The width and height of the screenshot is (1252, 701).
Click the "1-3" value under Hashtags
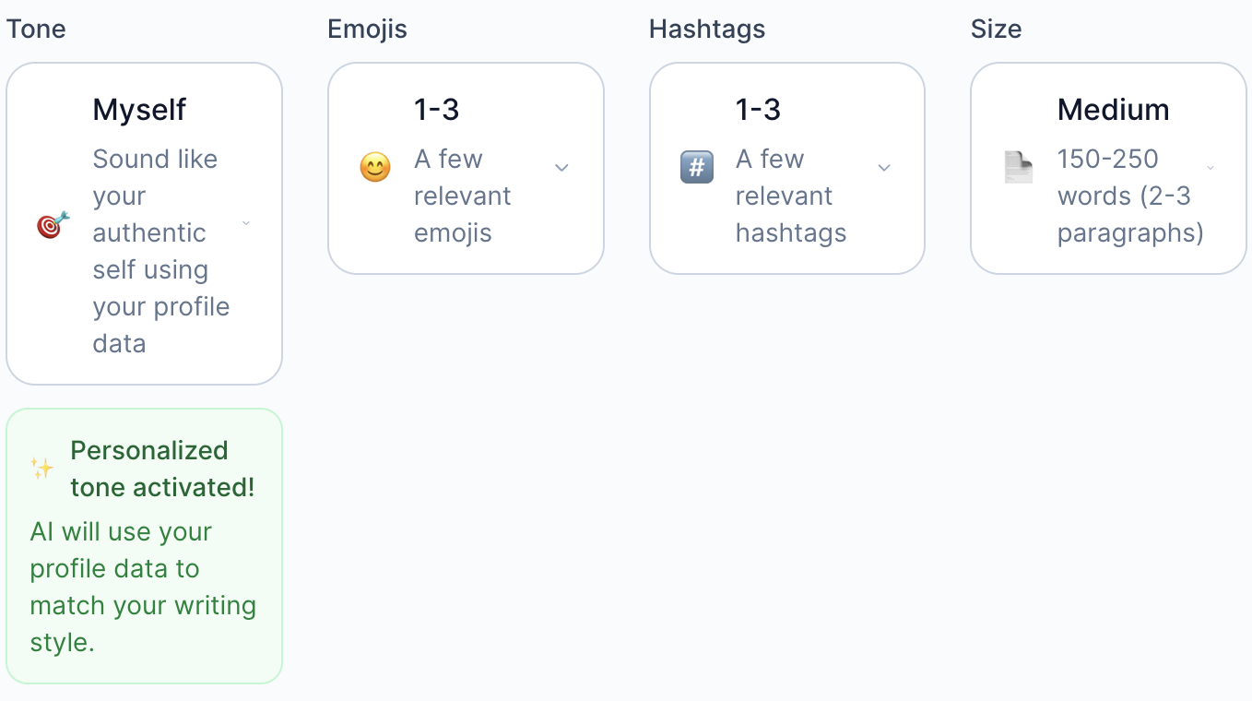[758, 110]
